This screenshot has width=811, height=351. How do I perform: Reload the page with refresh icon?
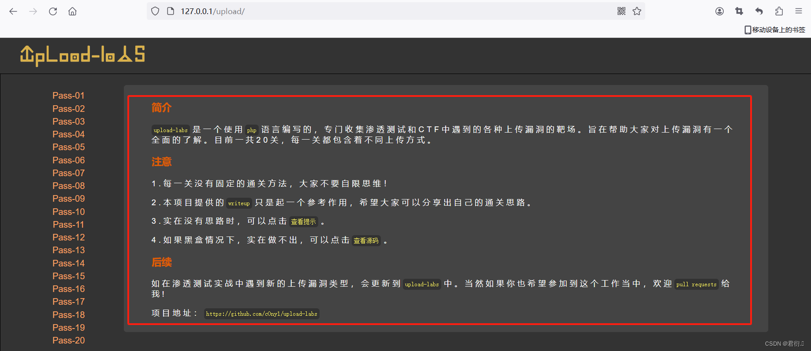point(53,11)
